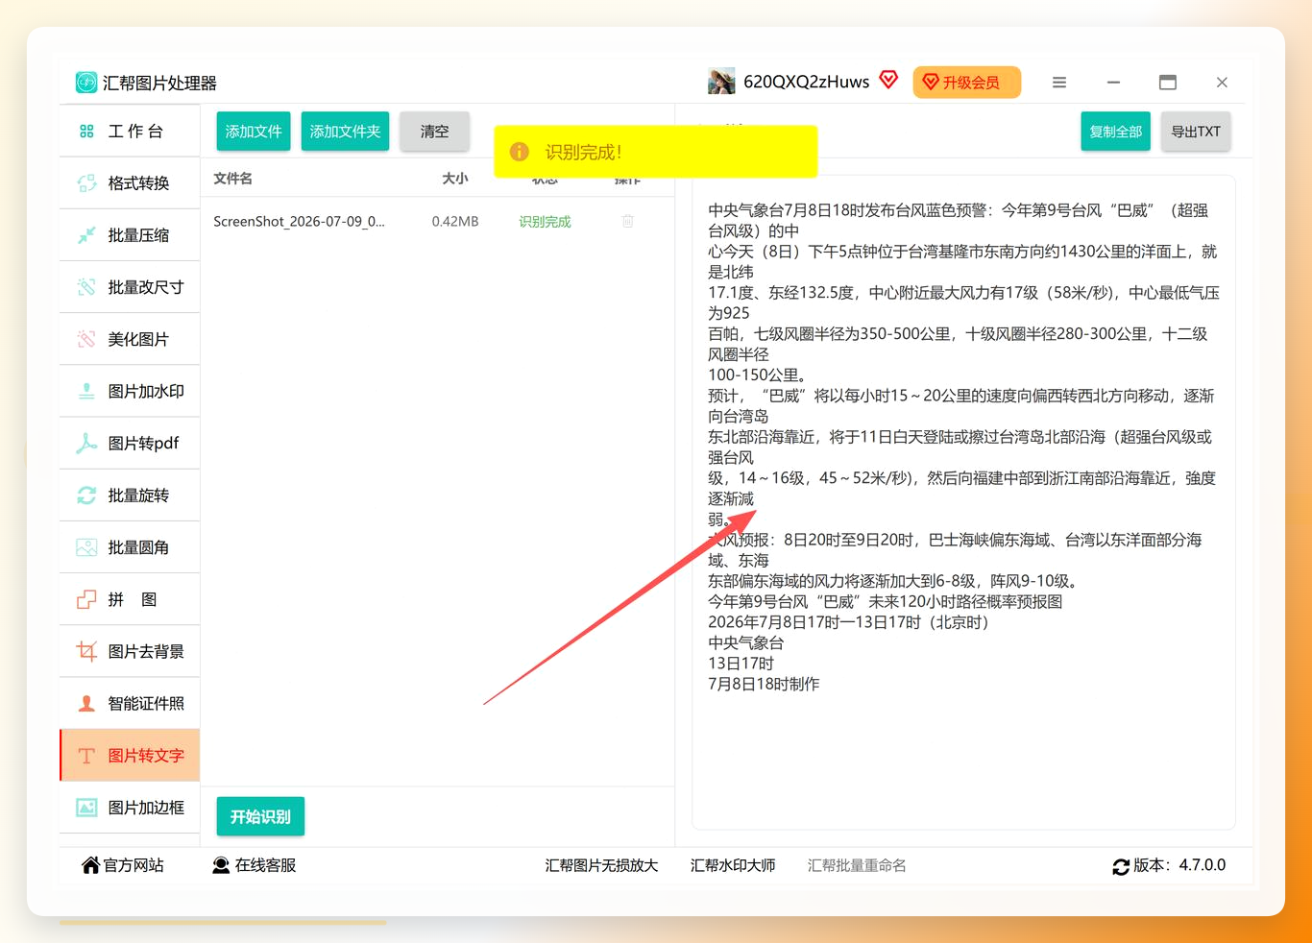Open the 官方网站 link
This screenshot has width=1312, height=943.
pos(123,865)
